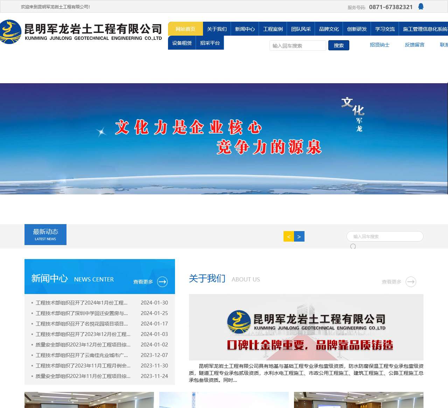Click the latest-news rounded search field
This screenshot has width=448, height=408.
tap(385, 236)
